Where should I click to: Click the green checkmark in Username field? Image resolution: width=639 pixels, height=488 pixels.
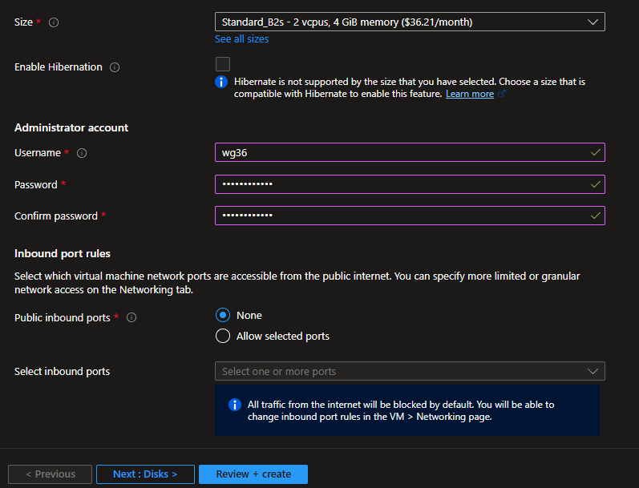click(x=593, y=152)
